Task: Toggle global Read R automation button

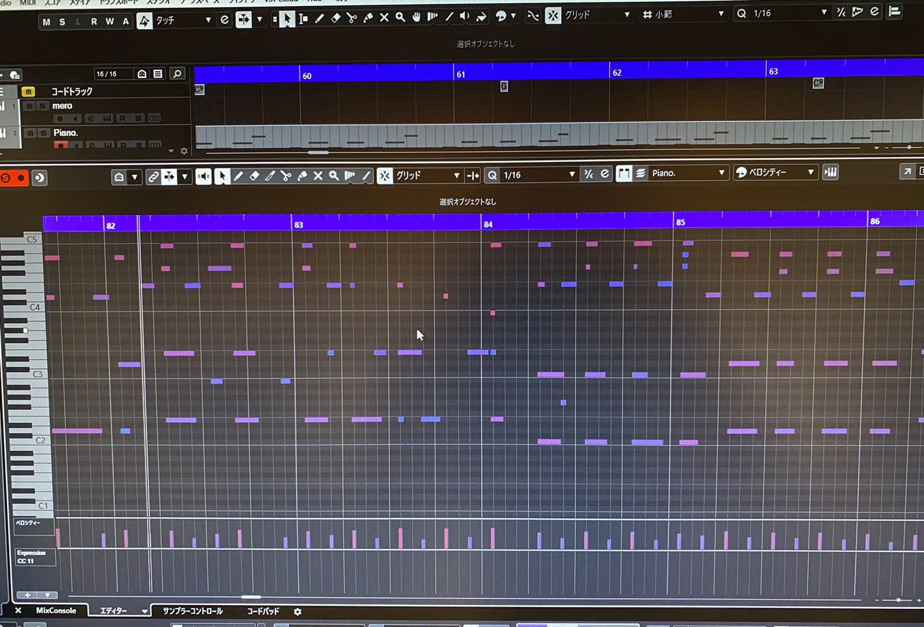Action: pyautogui.click(x=93, y=21)
